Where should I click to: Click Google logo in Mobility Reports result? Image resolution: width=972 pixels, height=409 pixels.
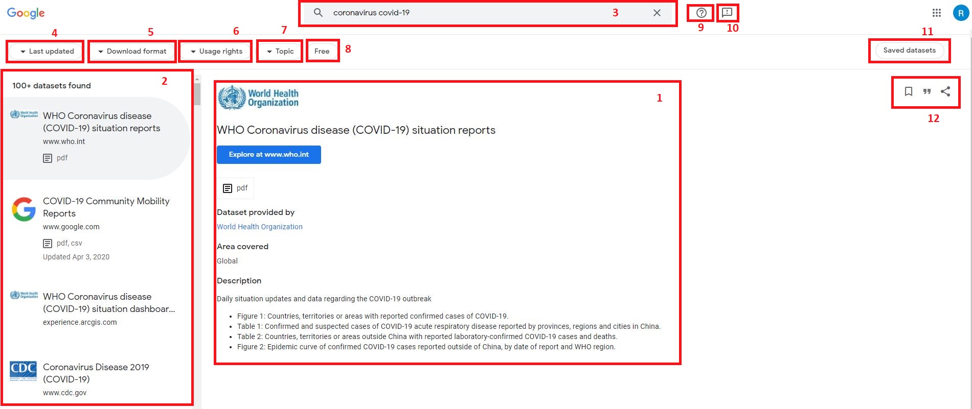[24, 209]
